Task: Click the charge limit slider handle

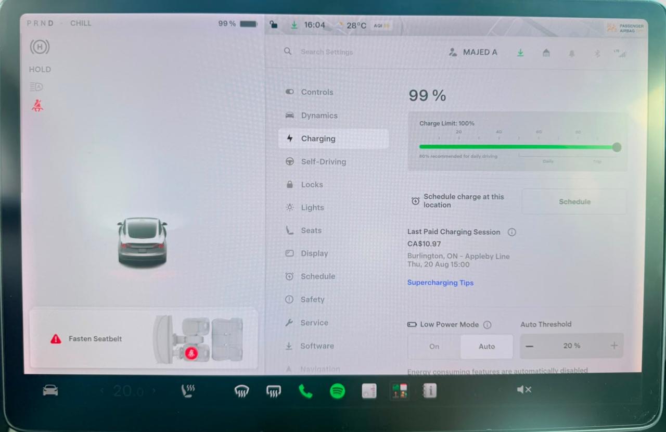Action: click(617, 147)
